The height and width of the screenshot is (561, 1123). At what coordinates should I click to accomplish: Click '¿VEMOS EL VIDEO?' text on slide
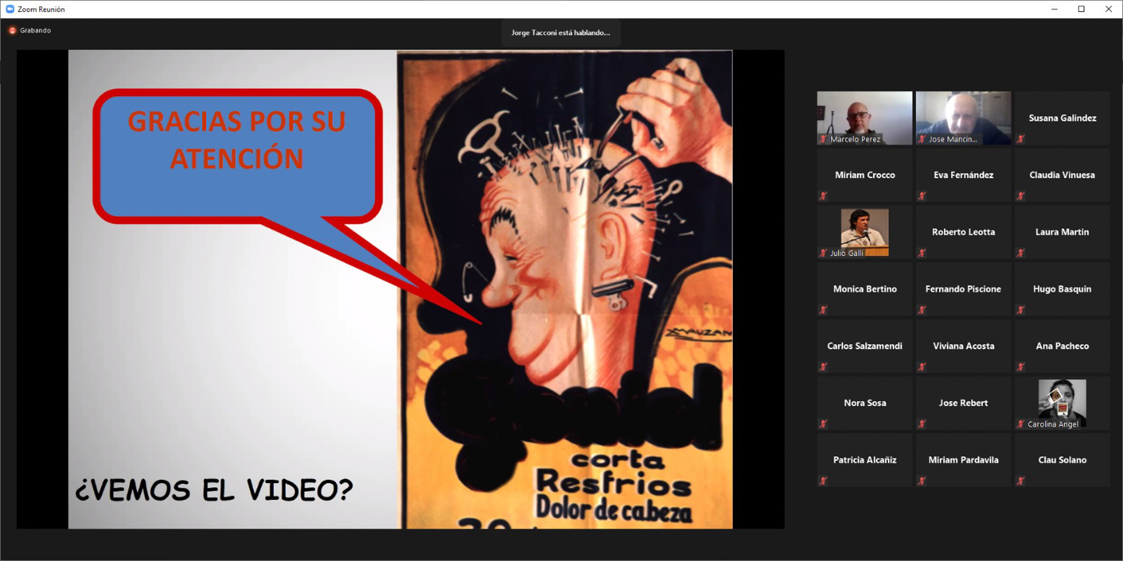(x=214, y=490)
